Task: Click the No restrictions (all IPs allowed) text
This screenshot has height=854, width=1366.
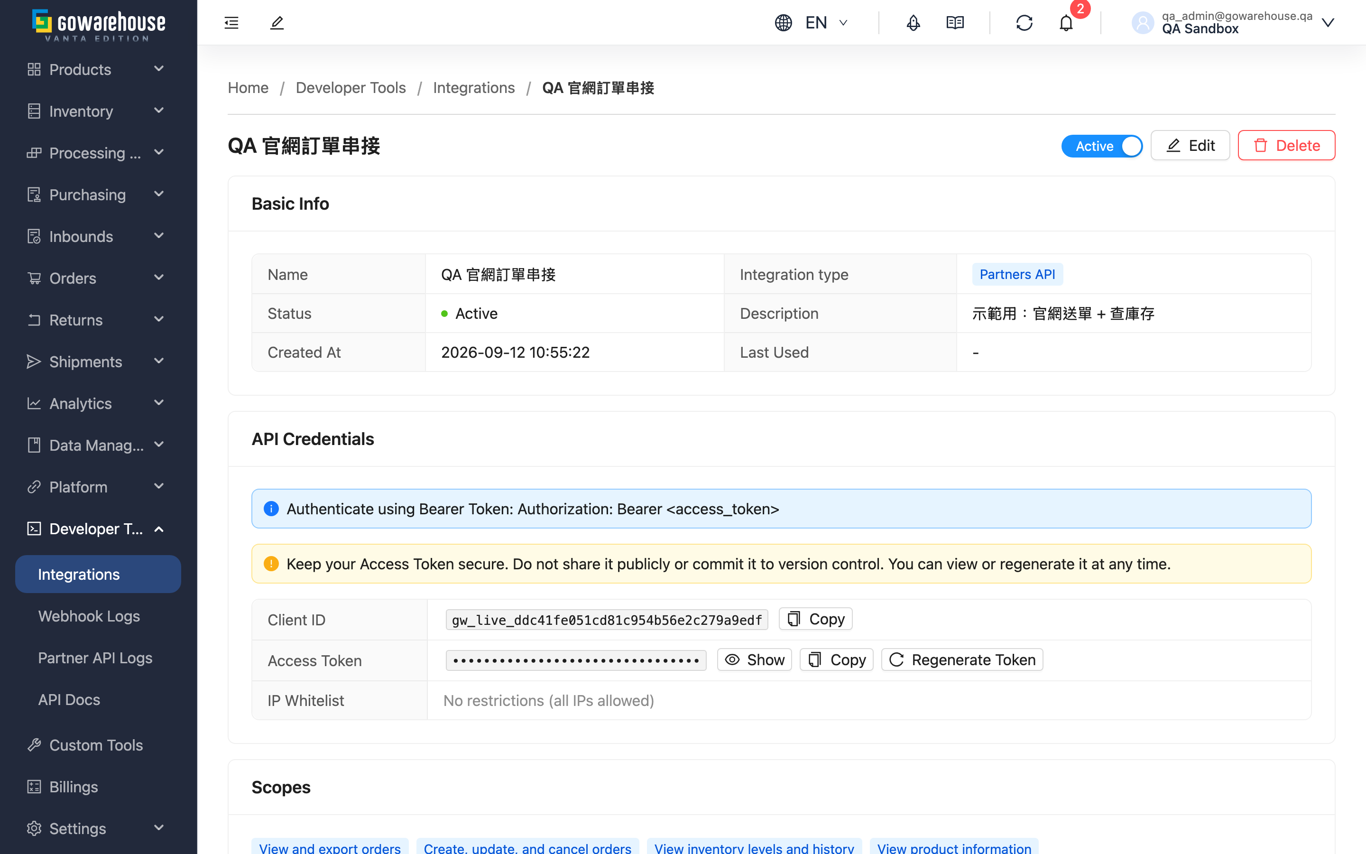Action: (549, 700)
